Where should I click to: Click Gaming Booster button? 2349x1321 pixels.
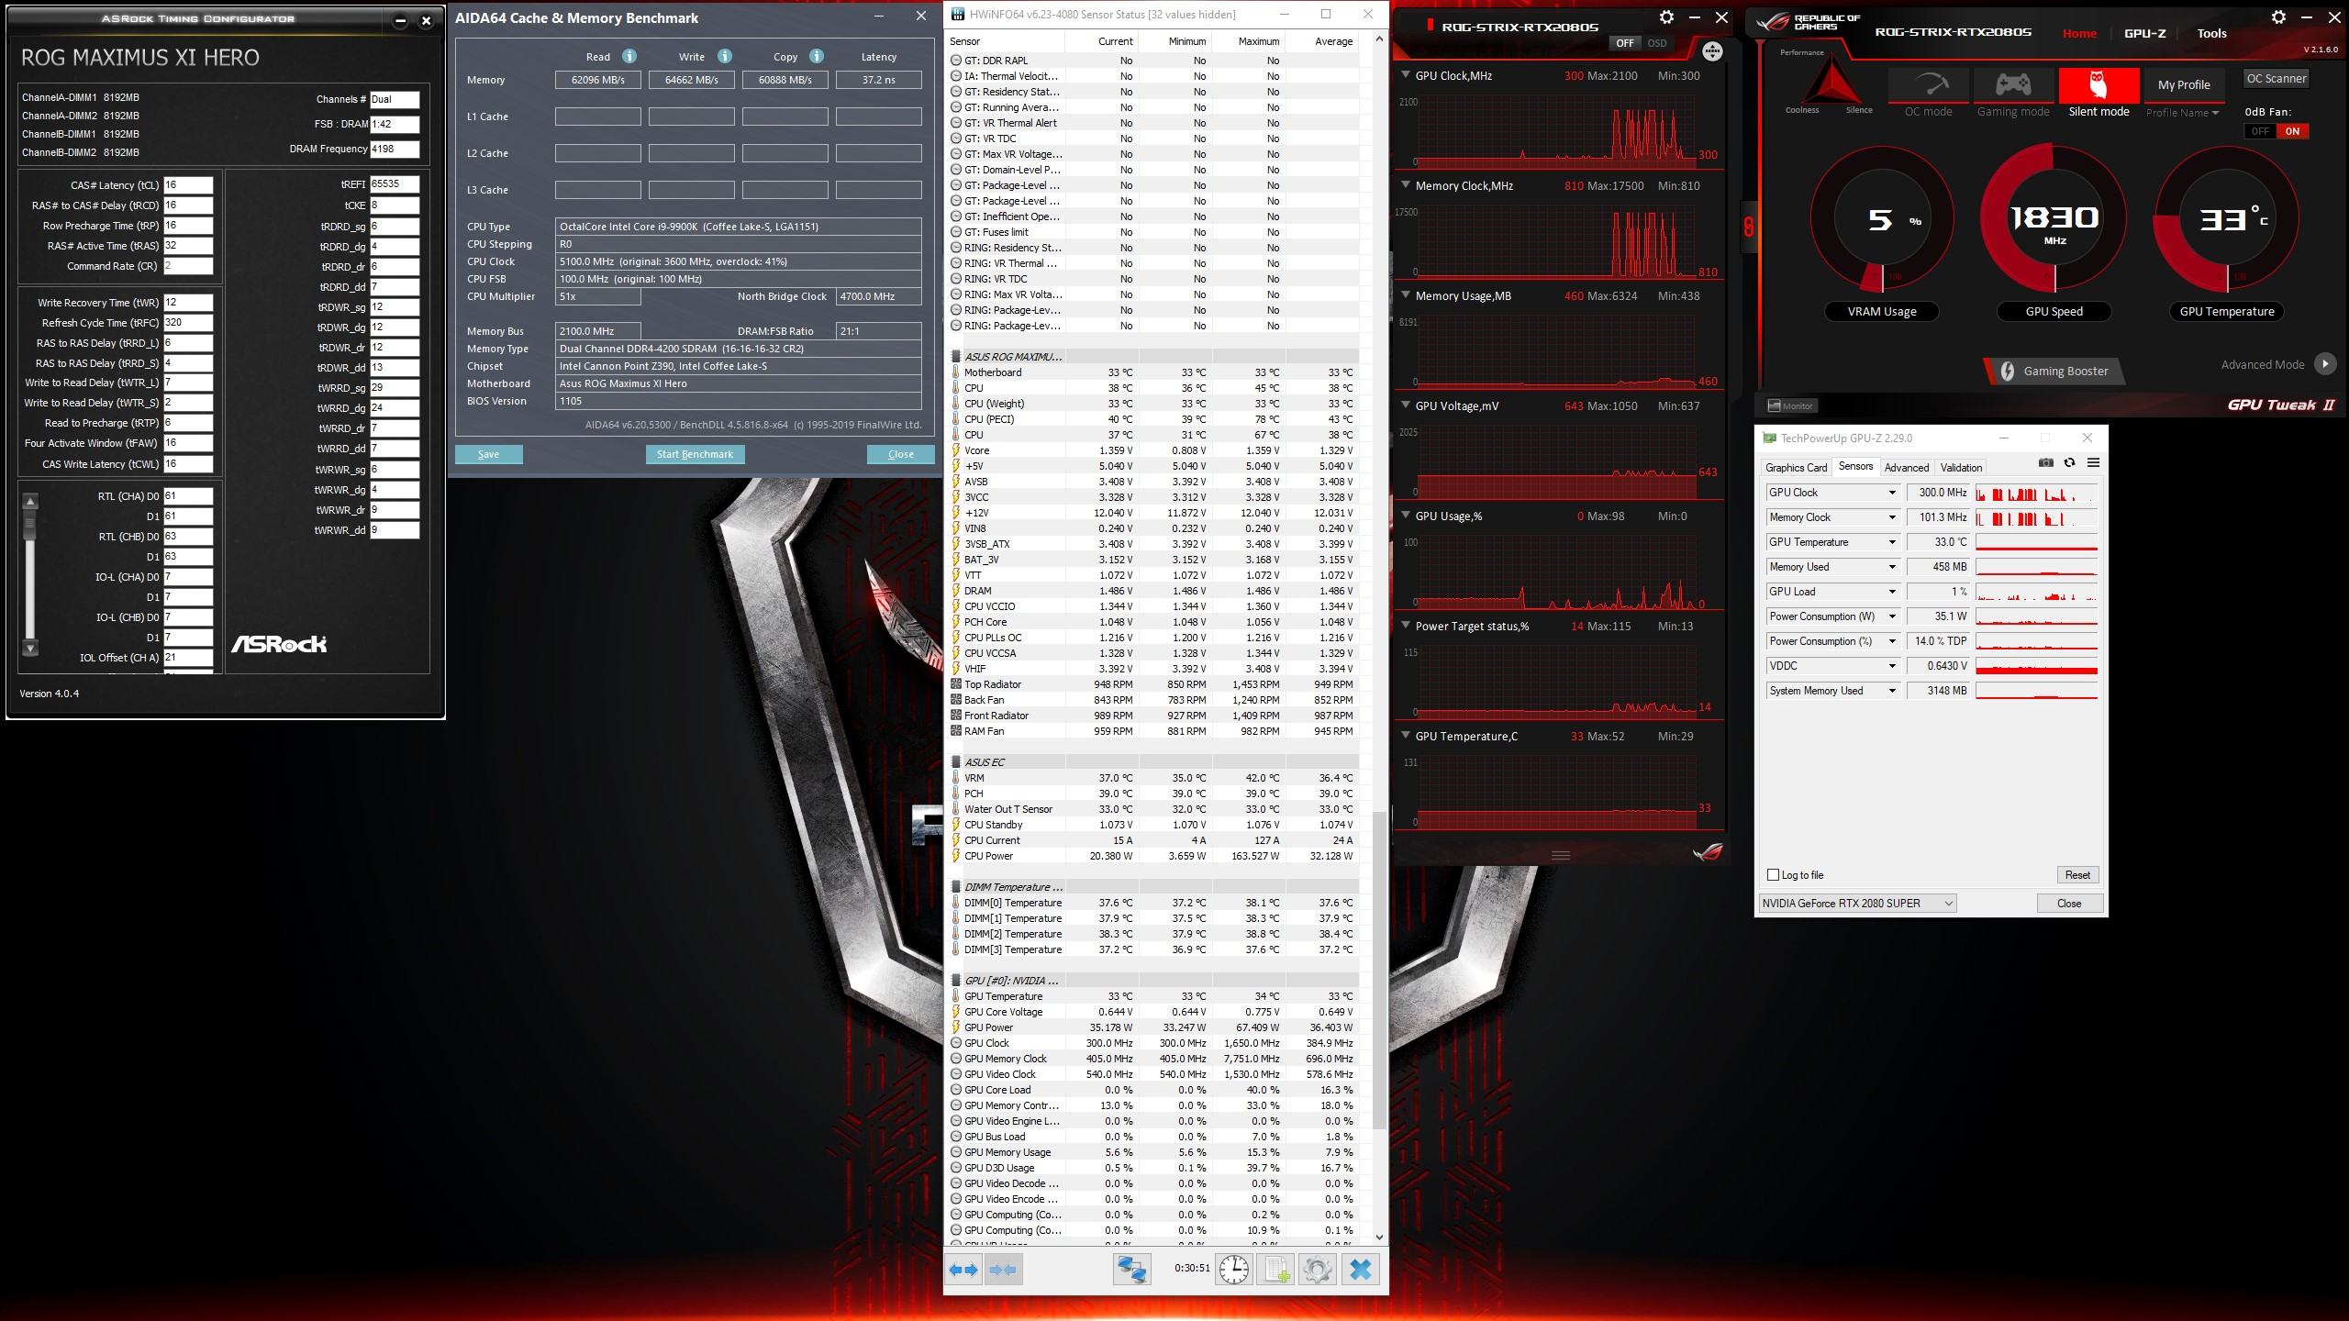coord(2054,371)
